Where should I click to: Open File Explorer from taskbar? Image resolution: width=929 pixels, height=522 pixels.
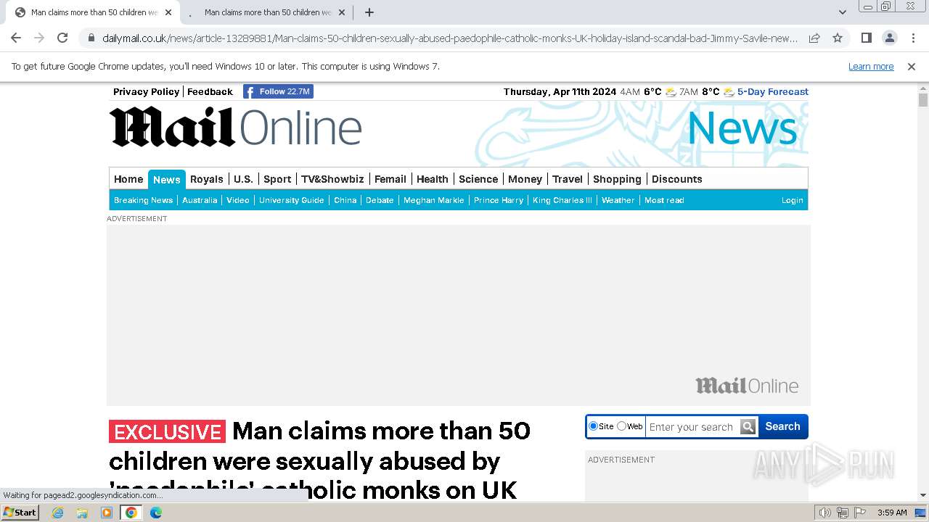pos(82,513)
